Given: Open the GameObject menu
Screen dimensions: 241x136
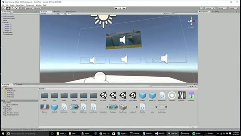Looking at the screenshot, I should point(20,5).
